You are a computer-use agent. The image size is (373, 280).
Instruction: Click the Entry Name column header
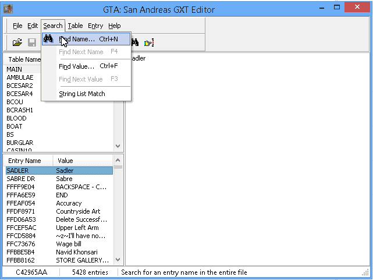tap(28, 161)
